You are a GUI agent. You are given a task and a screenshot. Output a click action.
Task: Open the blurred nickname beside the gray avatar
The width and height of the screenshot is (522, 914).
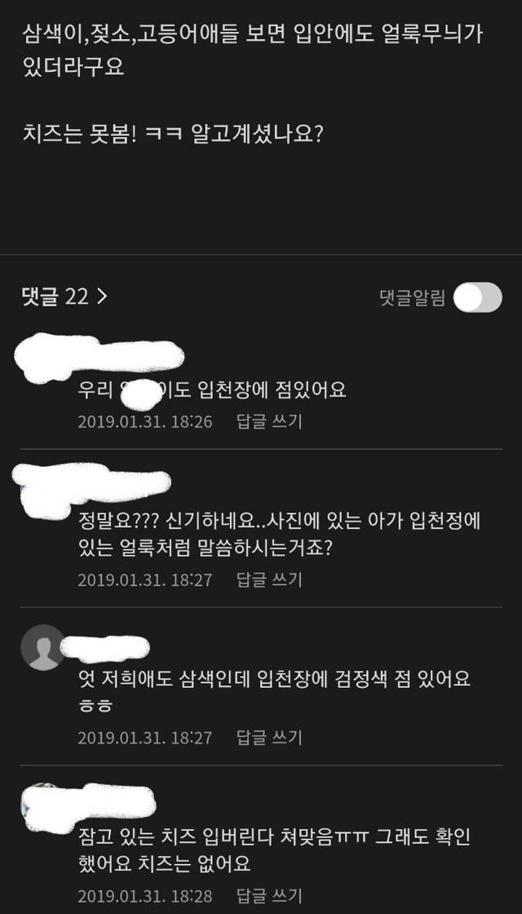(105, 648)
